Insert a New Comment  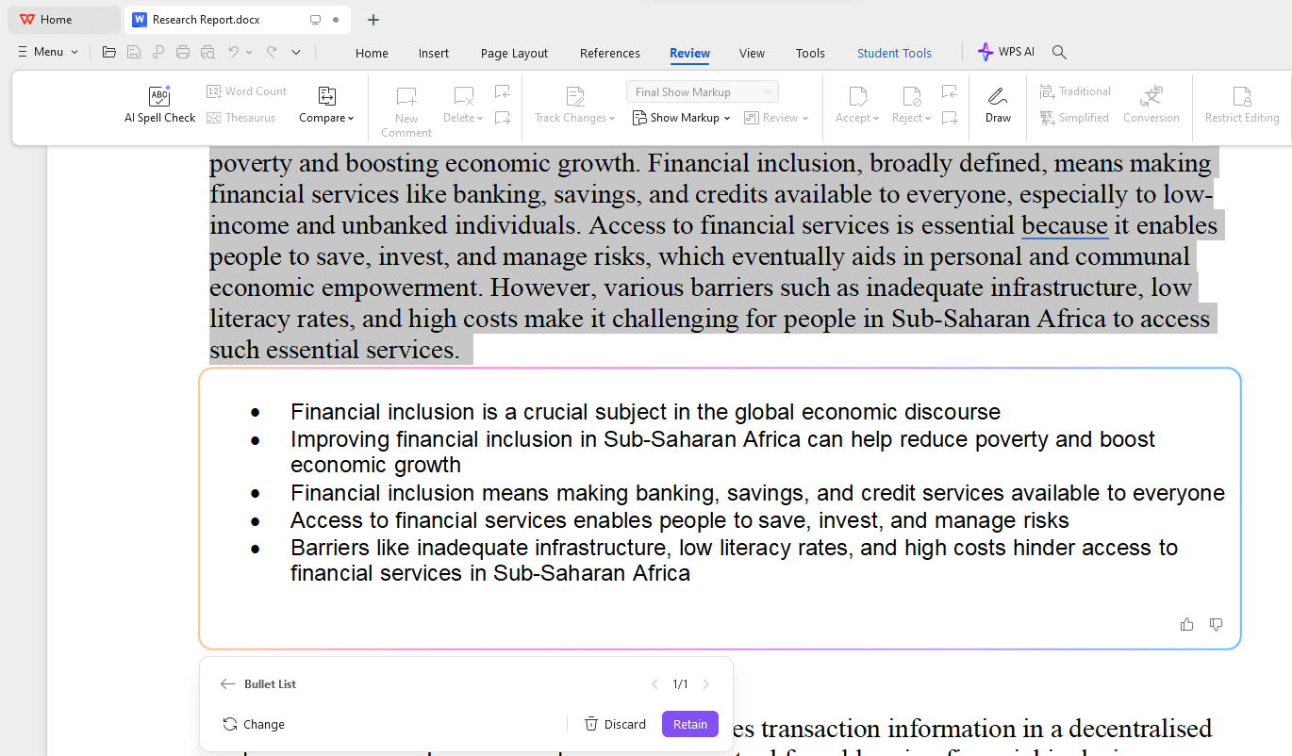click(406, 112)
